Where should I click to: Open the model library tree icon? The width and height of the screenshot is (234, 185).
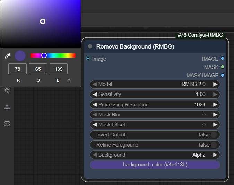[7, 107]
